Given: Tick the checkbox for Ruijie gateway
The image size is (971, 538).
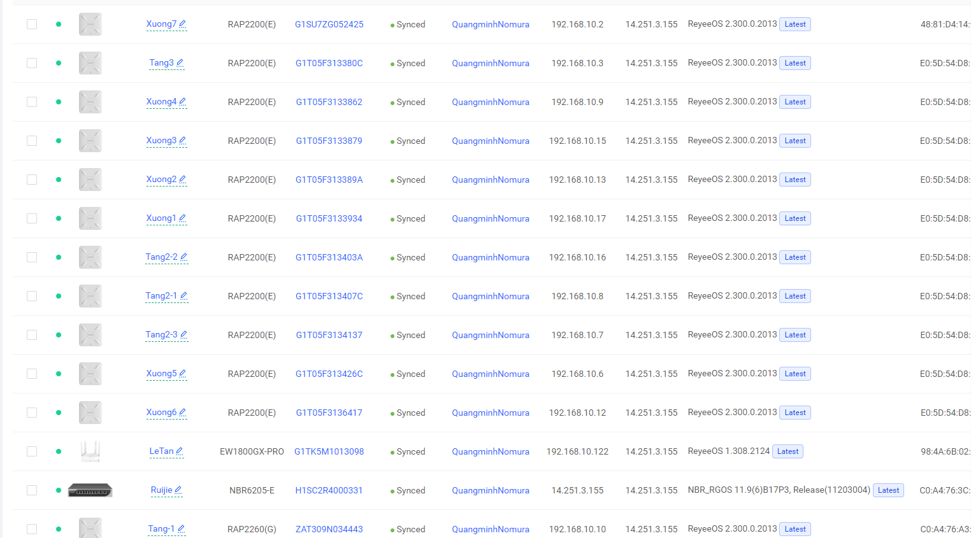Looking at the screenshot, I should (x=32, y=490).
